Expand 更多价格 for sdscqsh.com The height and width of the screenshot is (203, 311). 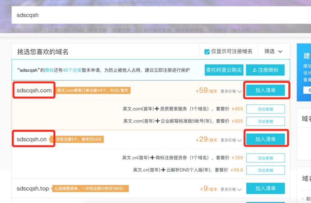pos(231,91)
